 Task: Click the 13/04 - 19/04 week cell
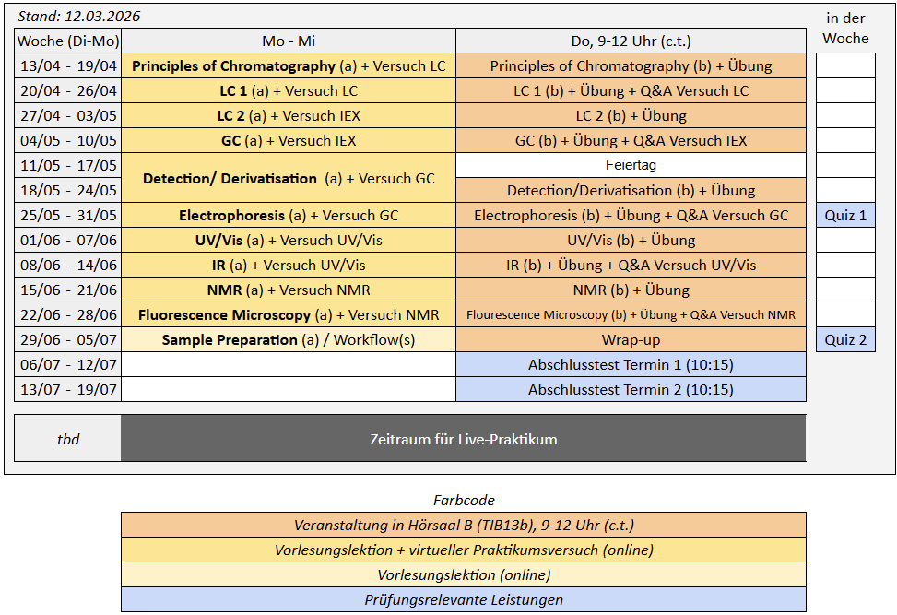68,66
